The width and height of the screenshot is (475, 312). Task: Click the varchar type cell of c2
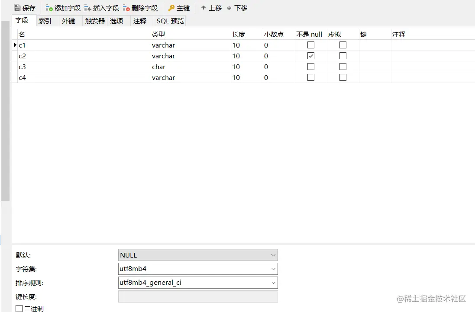[191, 56]
